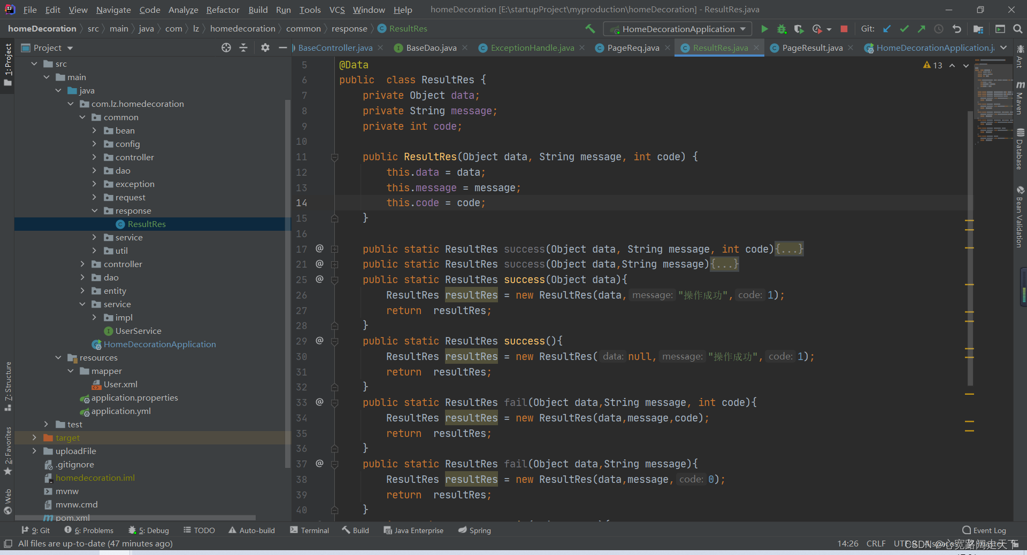1027x555 pixels.
Task: Switch to BaseDao.java tab
Action: [x=431, y=48]
